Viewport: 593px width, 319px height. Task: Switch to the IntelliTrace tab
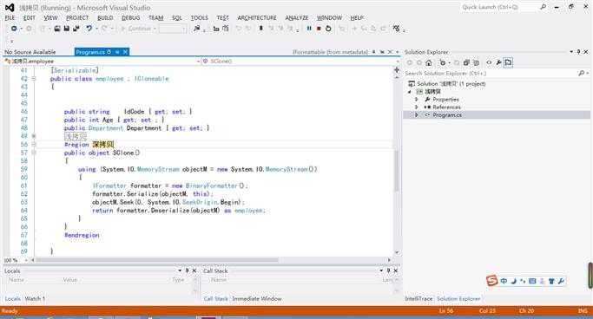click(x=418, y=298)
